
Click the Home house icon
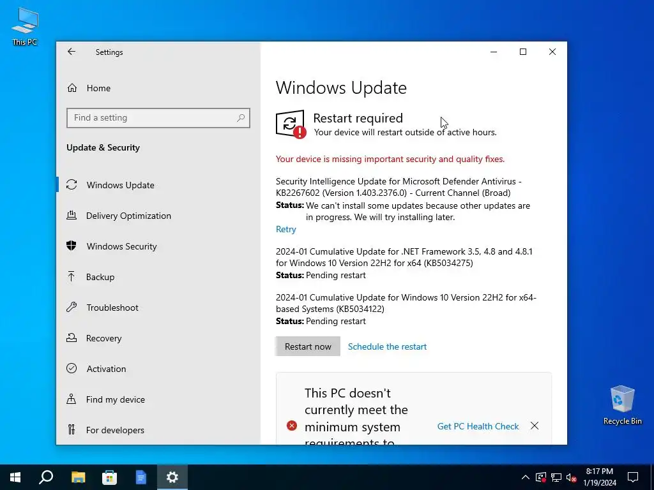pos(72,88)
